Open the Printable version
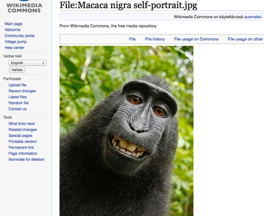 (x=22, y=142)
